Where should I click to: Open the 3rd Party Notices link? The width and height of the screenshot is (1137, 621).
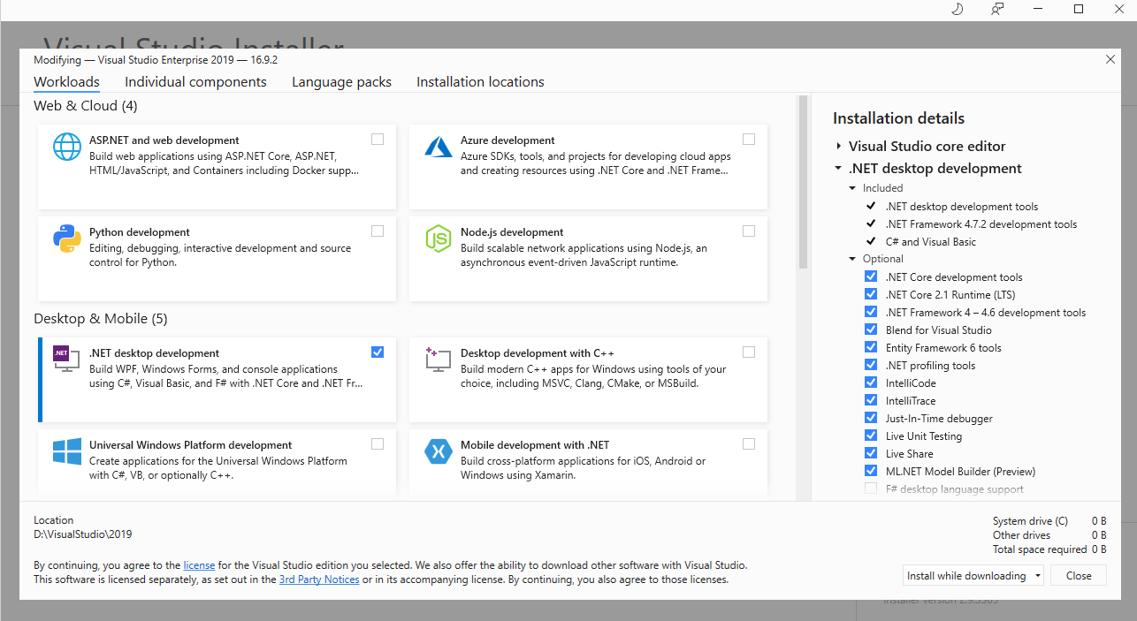(319, 579)
